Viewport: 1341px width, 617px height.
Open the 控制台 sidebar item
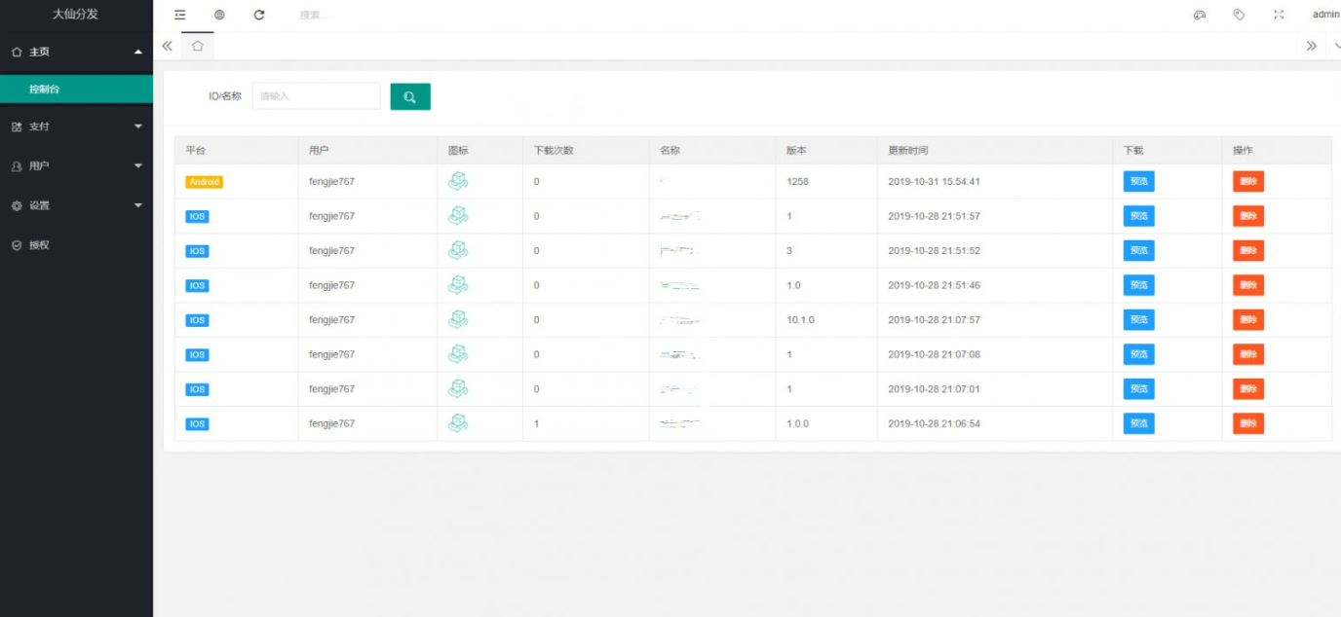point(76,89)
